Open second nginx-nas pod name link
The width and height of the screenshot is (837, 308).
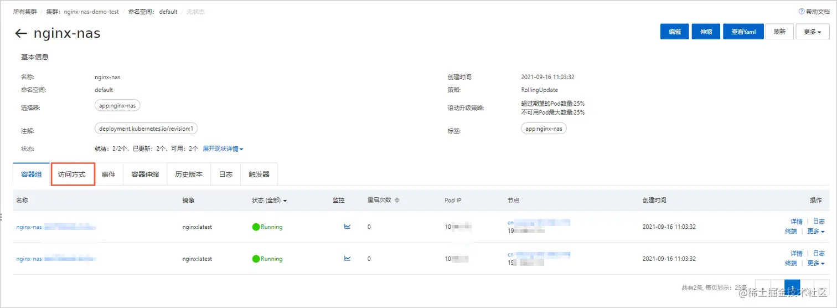click(x=56, y=259)
